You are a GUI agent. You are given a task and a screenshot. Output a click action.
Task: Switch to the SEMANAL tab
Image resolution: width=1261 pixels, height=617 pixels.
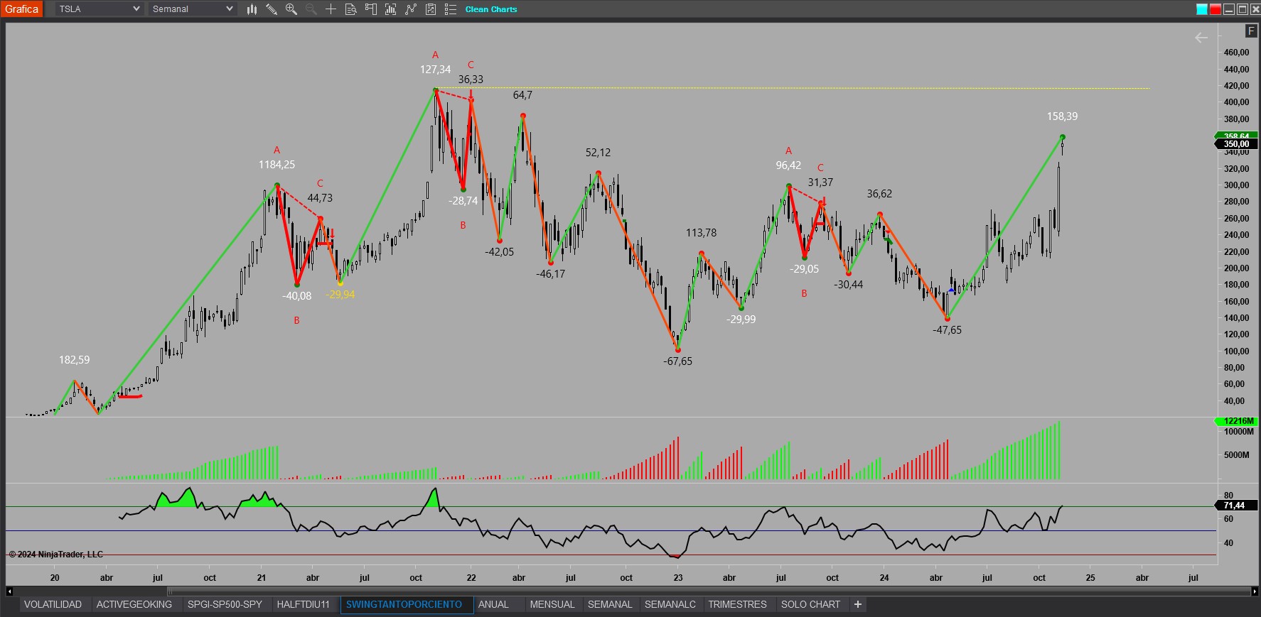pyautogui.click(x=610, y=604)
